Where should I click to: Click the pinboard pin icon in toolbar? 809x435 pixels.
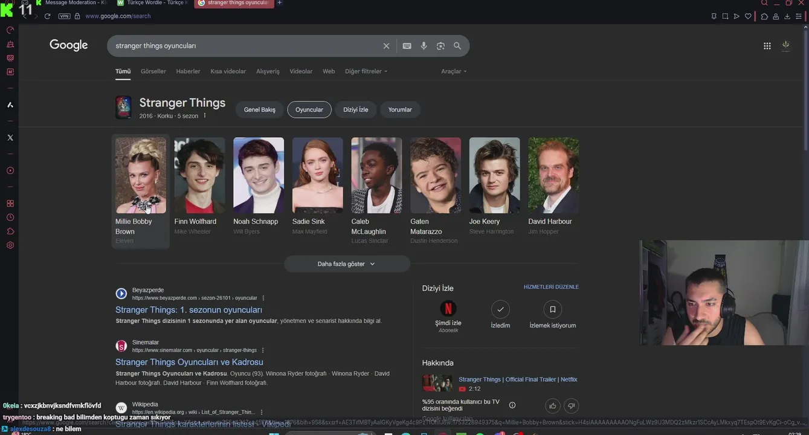(x=714, y=16)
